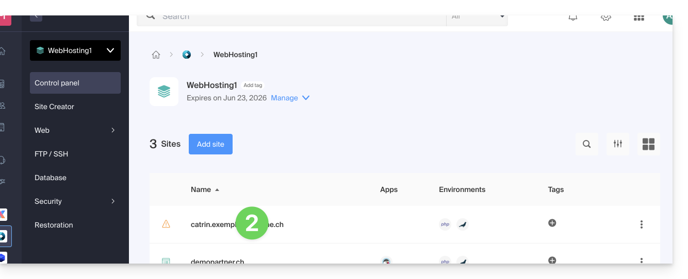Open the sites search magnifier icon
Viewport: 688px width, 279px height.
click(586, 144)
